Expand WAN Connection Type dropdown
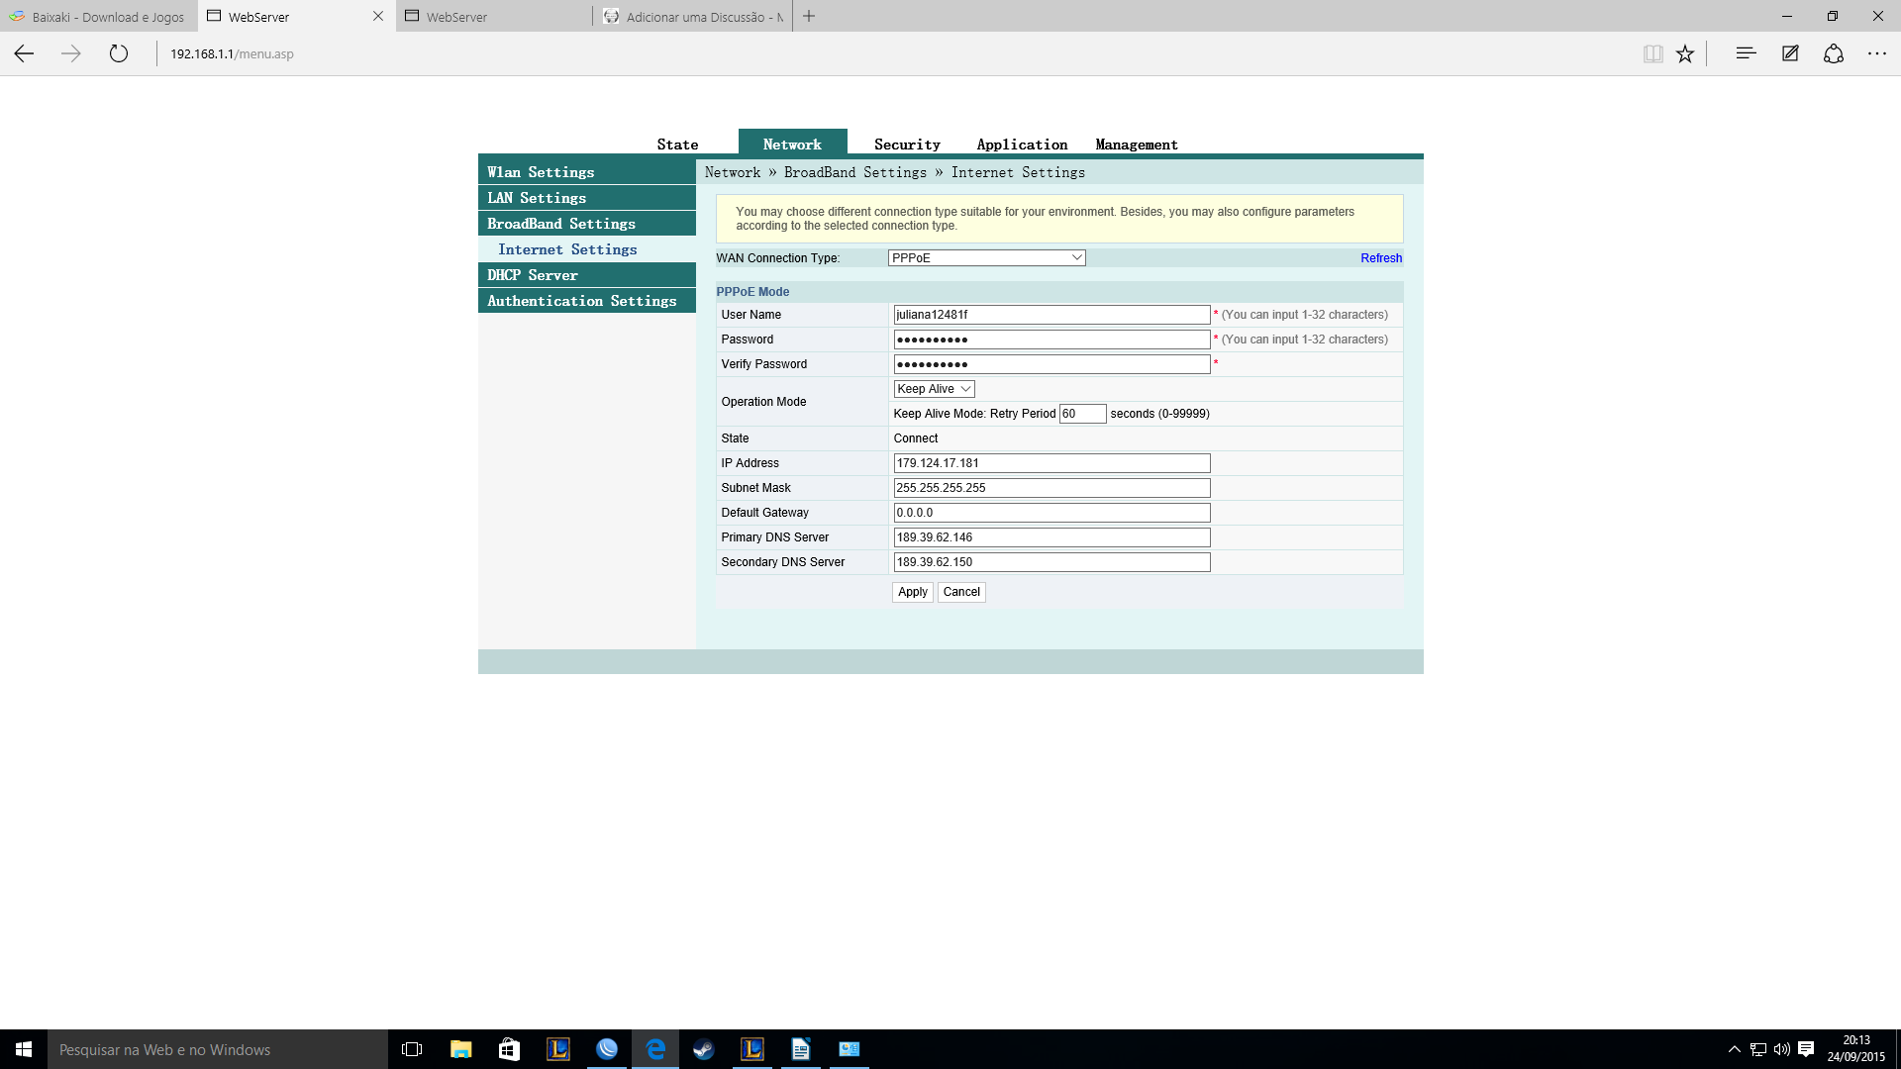The image size is (1901, 1069). point(986,257)
